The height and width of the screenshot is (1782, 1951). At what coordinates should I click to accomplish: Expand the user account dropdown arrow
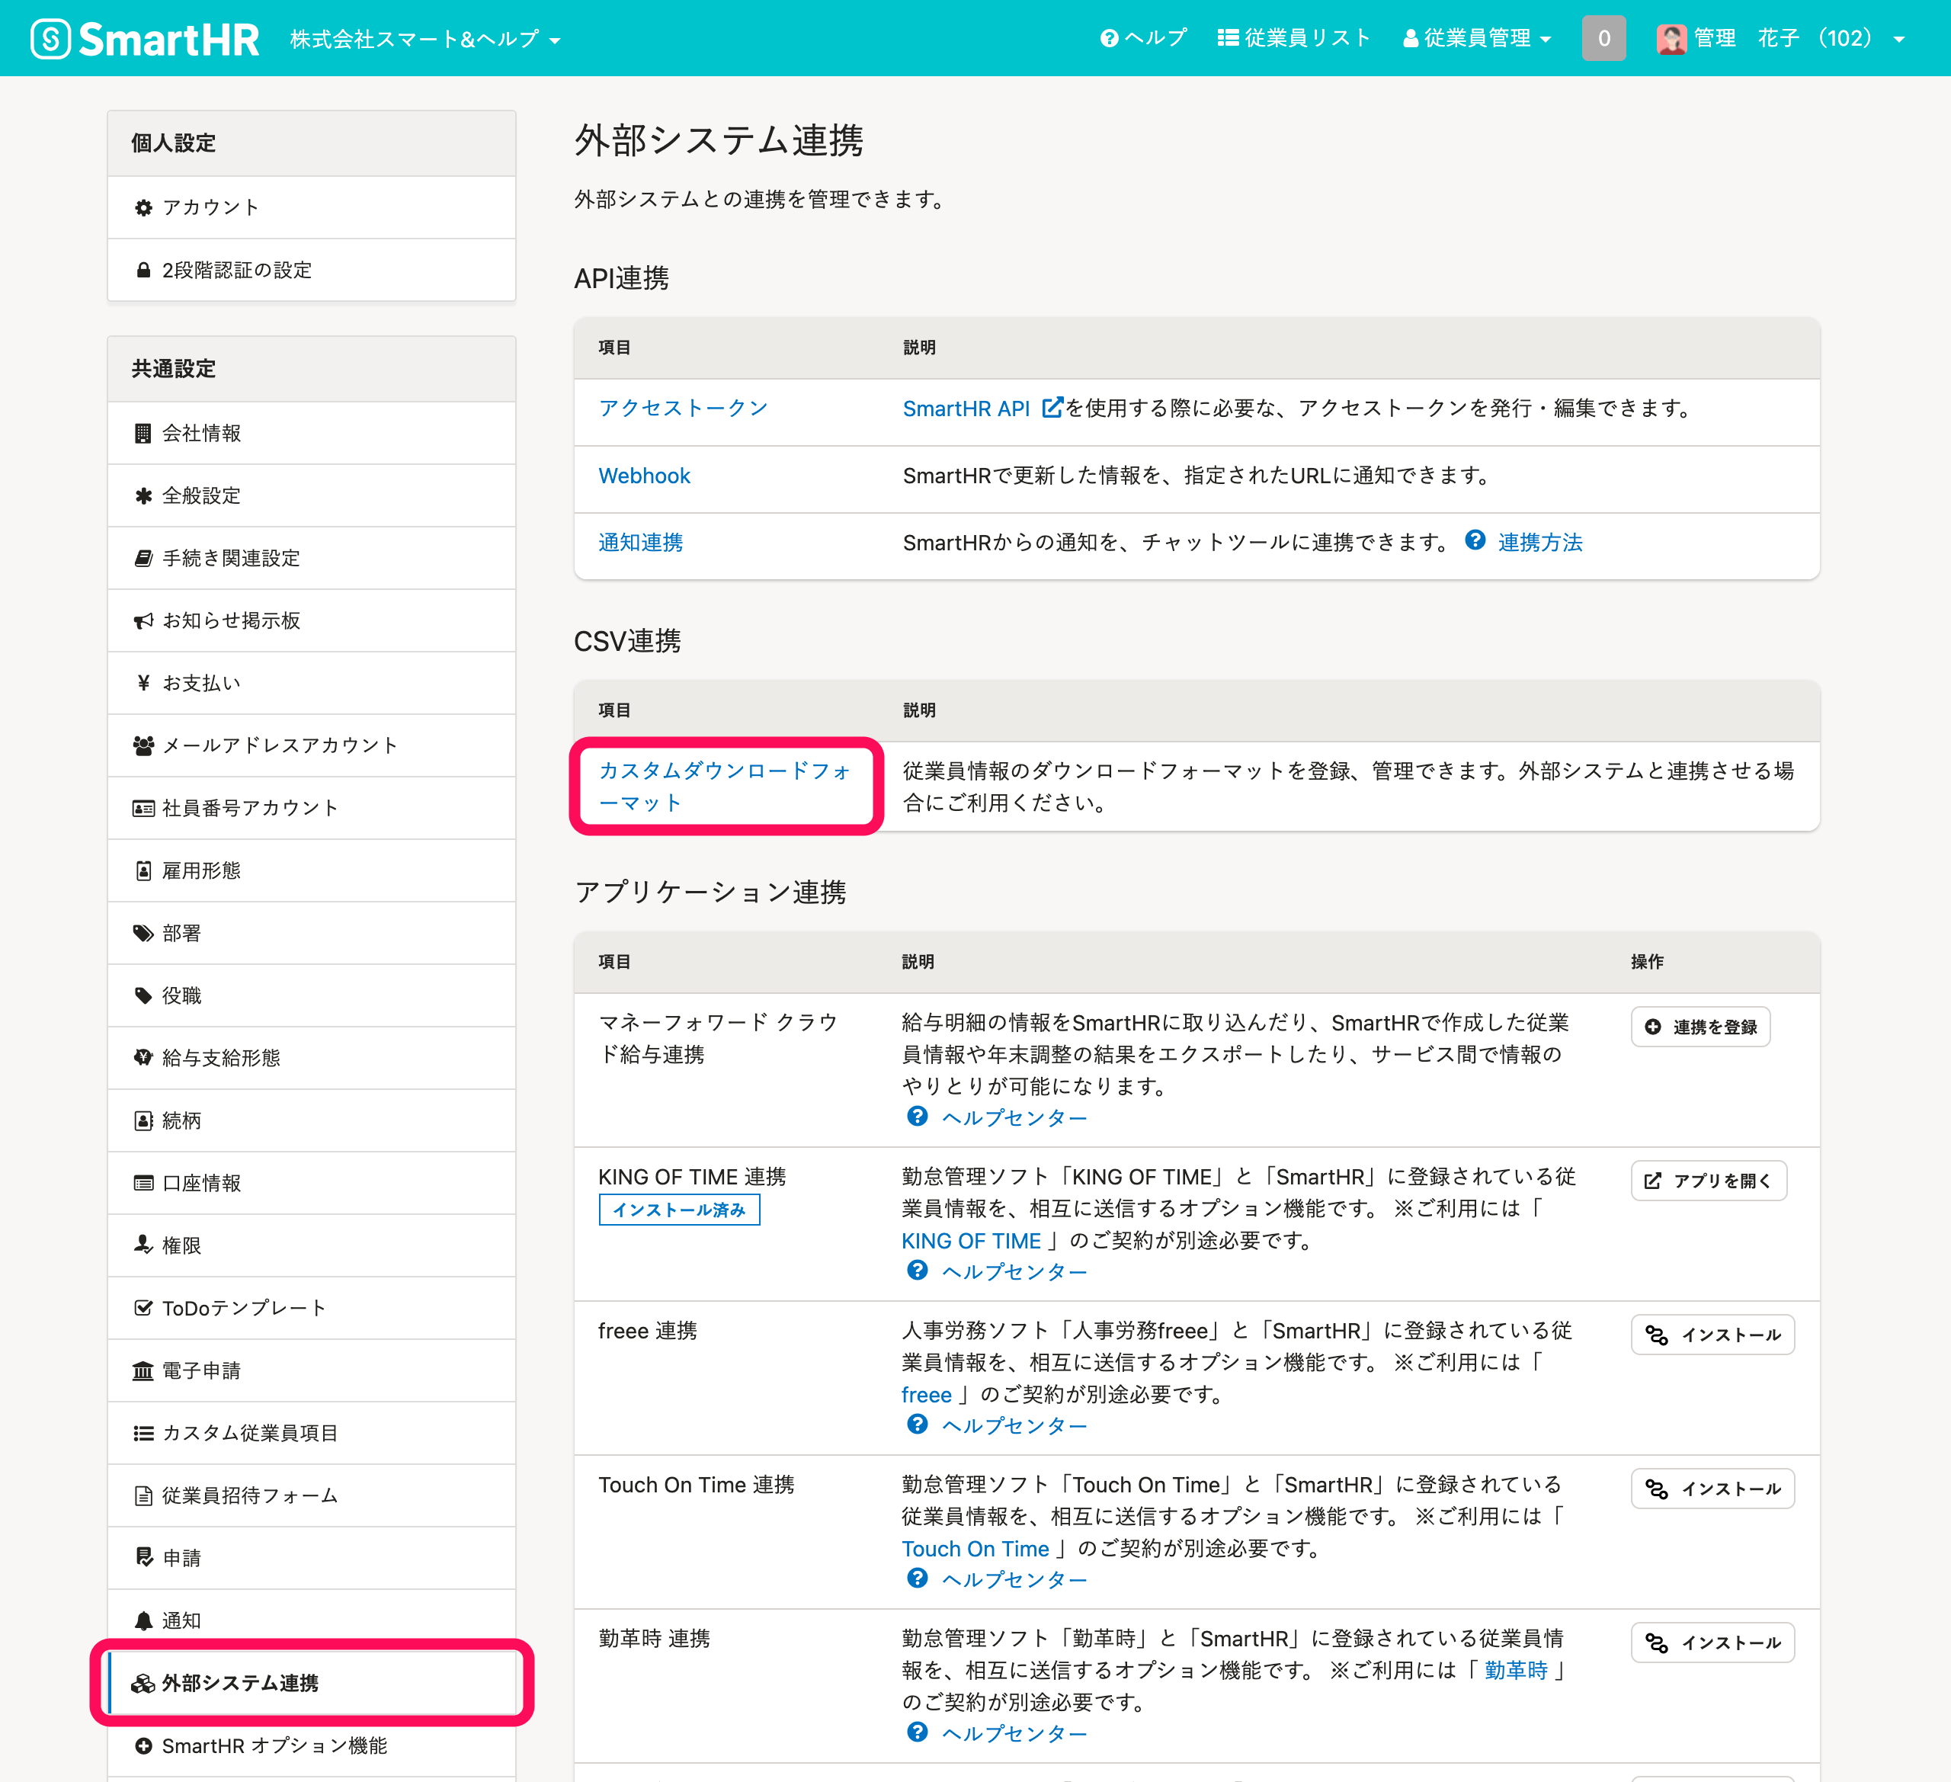click(1898, 40)
